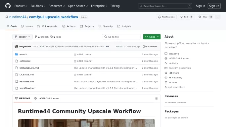Select the README tab

coord(23,99)
